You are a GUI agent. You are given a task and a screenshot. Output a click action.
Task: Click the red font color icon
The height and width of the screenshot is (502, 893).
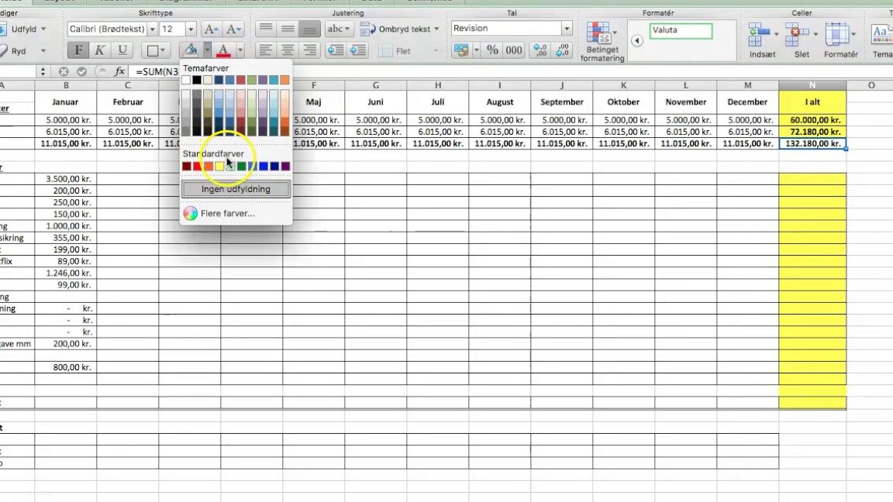(223, 50)
